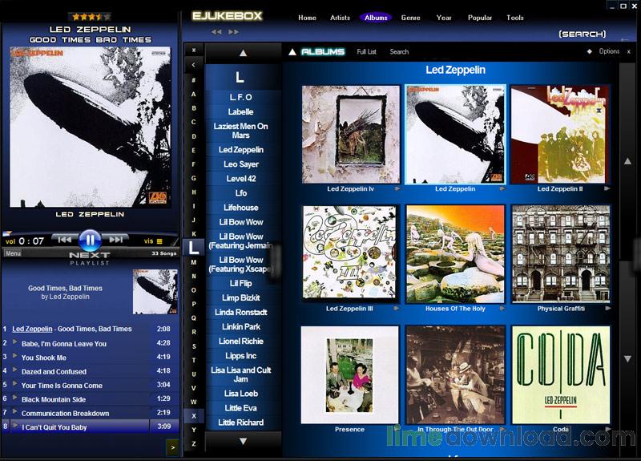Click the star rating above the album

(x=90, y=17)
